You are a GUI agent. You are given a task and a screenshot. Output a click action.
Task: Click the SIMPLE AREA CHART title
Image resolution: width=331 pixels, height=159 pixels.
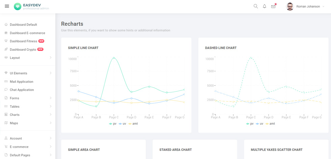[x=84, y=150]
